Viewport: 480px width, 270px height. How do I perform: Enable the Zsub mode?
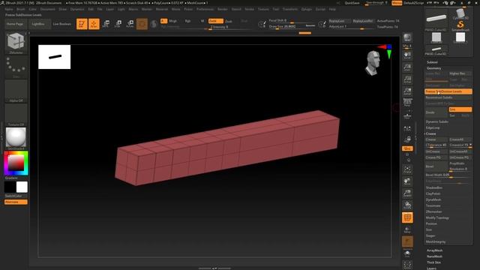229,21
